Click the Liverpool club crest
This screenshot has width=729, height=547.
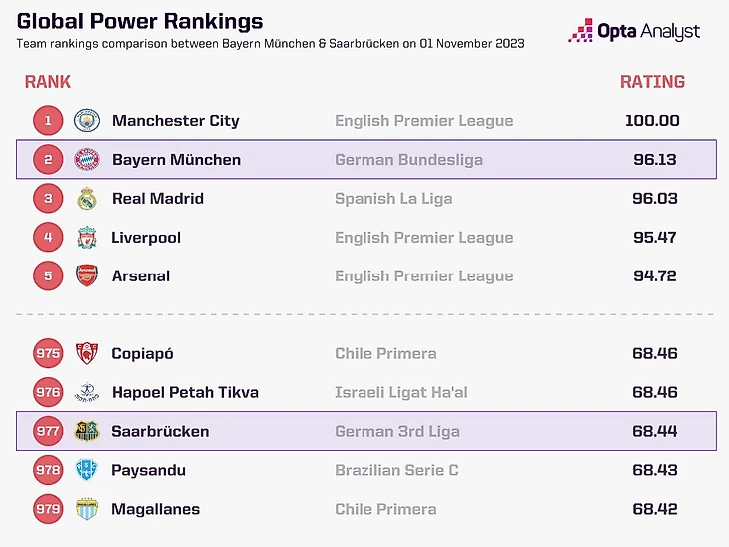click(86, 238)
